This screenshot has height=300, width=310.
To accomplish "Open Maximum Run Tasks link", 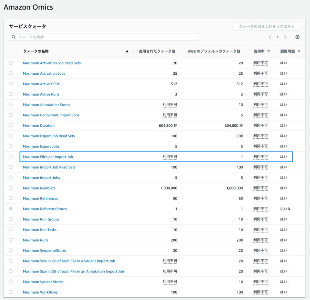I will pyautogui.click(x=39, y=230).
